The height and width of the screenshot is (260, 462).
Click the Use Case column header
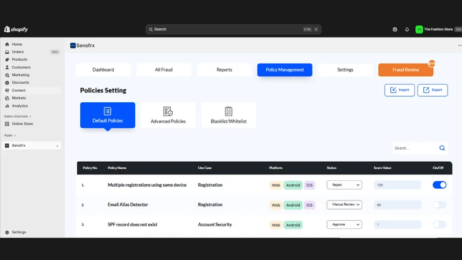tap(205, 168)
